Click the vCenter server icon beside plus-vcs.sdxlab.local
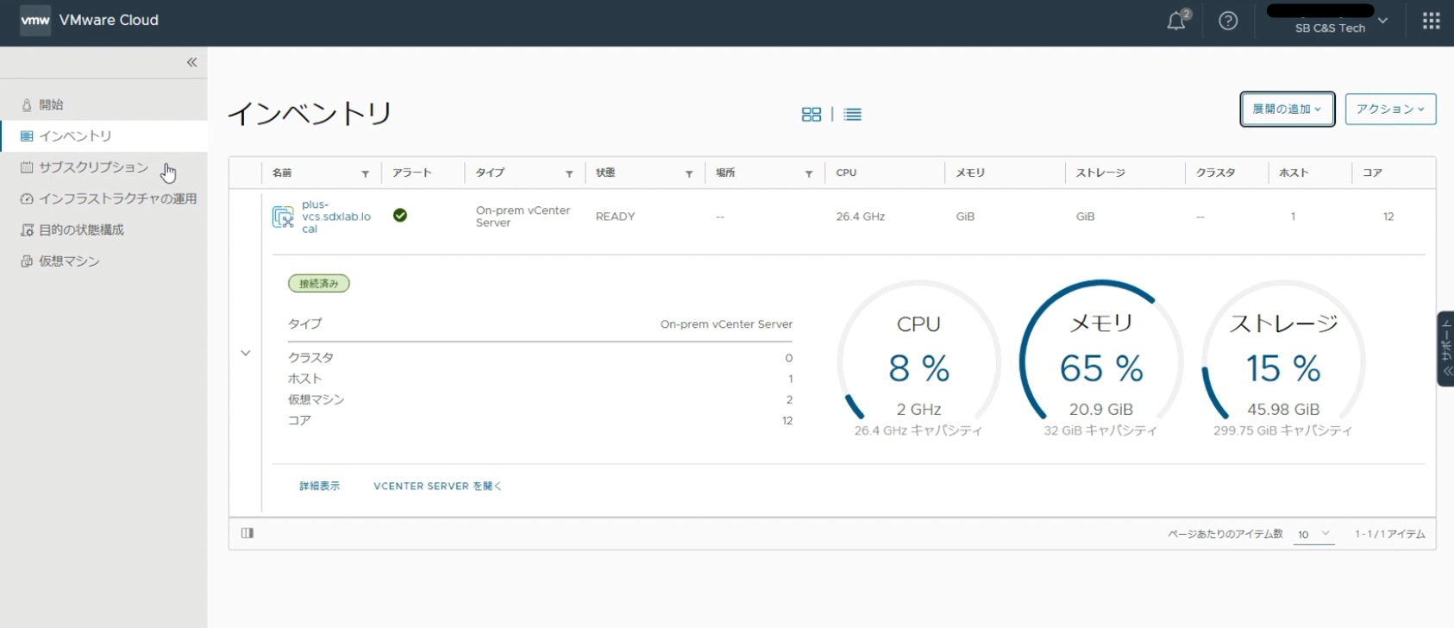This screenshot has height=628, width=1454. coord(283,217)
